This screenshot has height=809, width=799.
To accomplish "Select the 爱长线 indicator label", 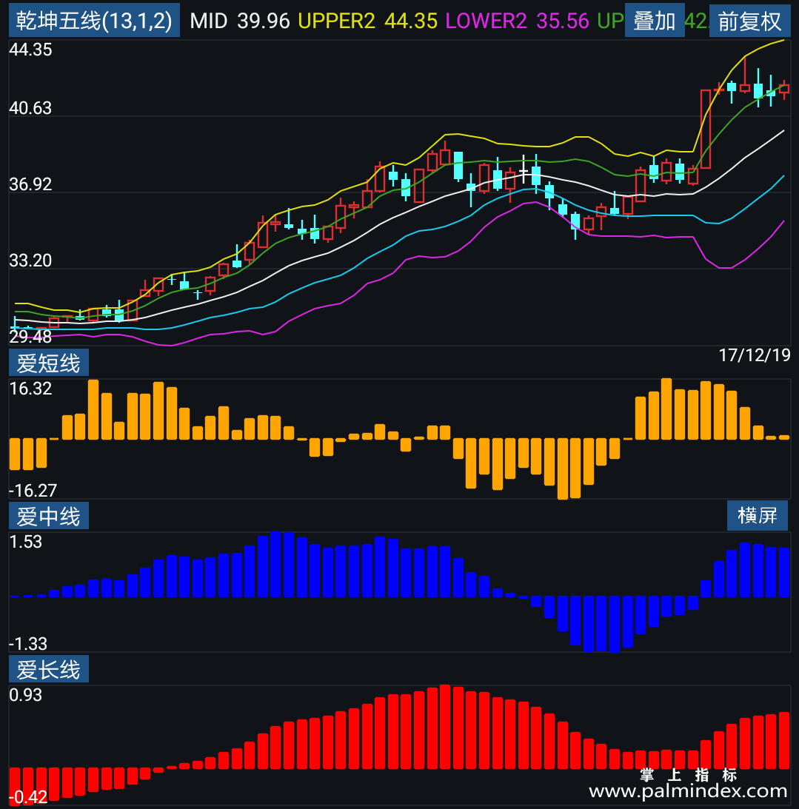I will 49,669.
